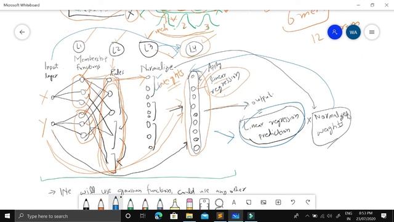Launch Microsoft Edge from the taskbar
The image size is (394, 222).
coord(159,216)
